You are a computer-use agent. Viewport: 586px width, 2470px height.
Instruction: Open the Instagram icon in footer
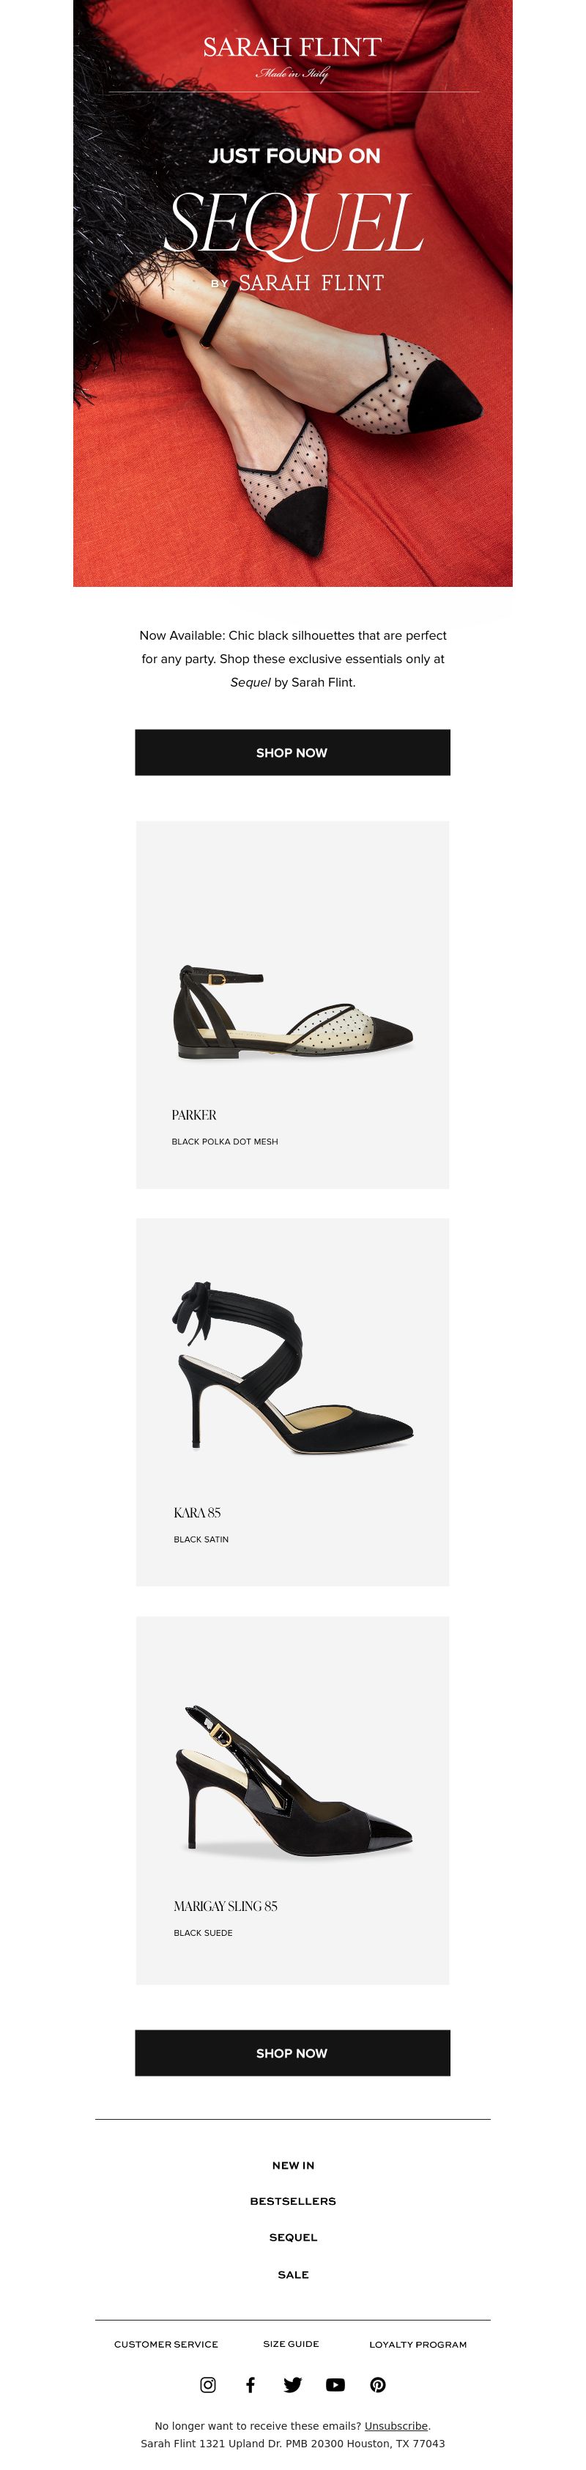pos(208,2385)
